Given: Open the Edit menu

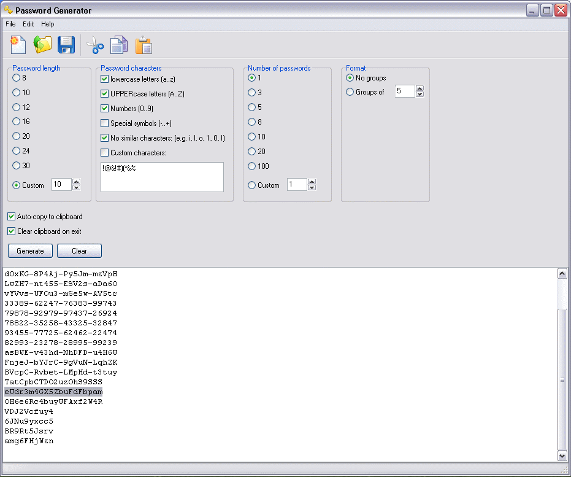Looking at the screenshot, I should pyautogui.click(x=28, y=24).
